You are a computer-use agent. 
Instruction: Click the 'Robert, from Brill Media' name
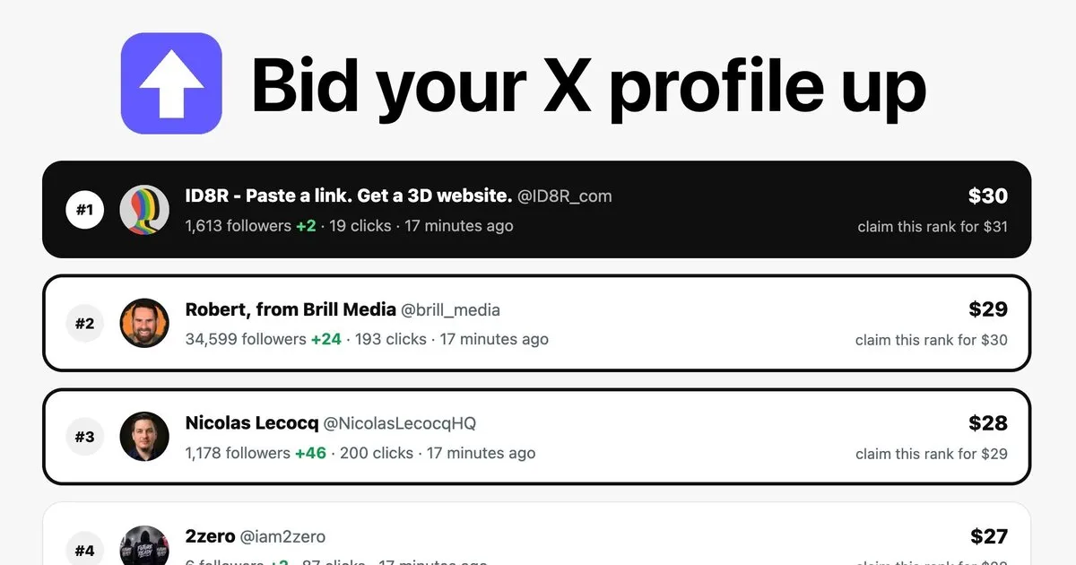click(x=291, y=309)
